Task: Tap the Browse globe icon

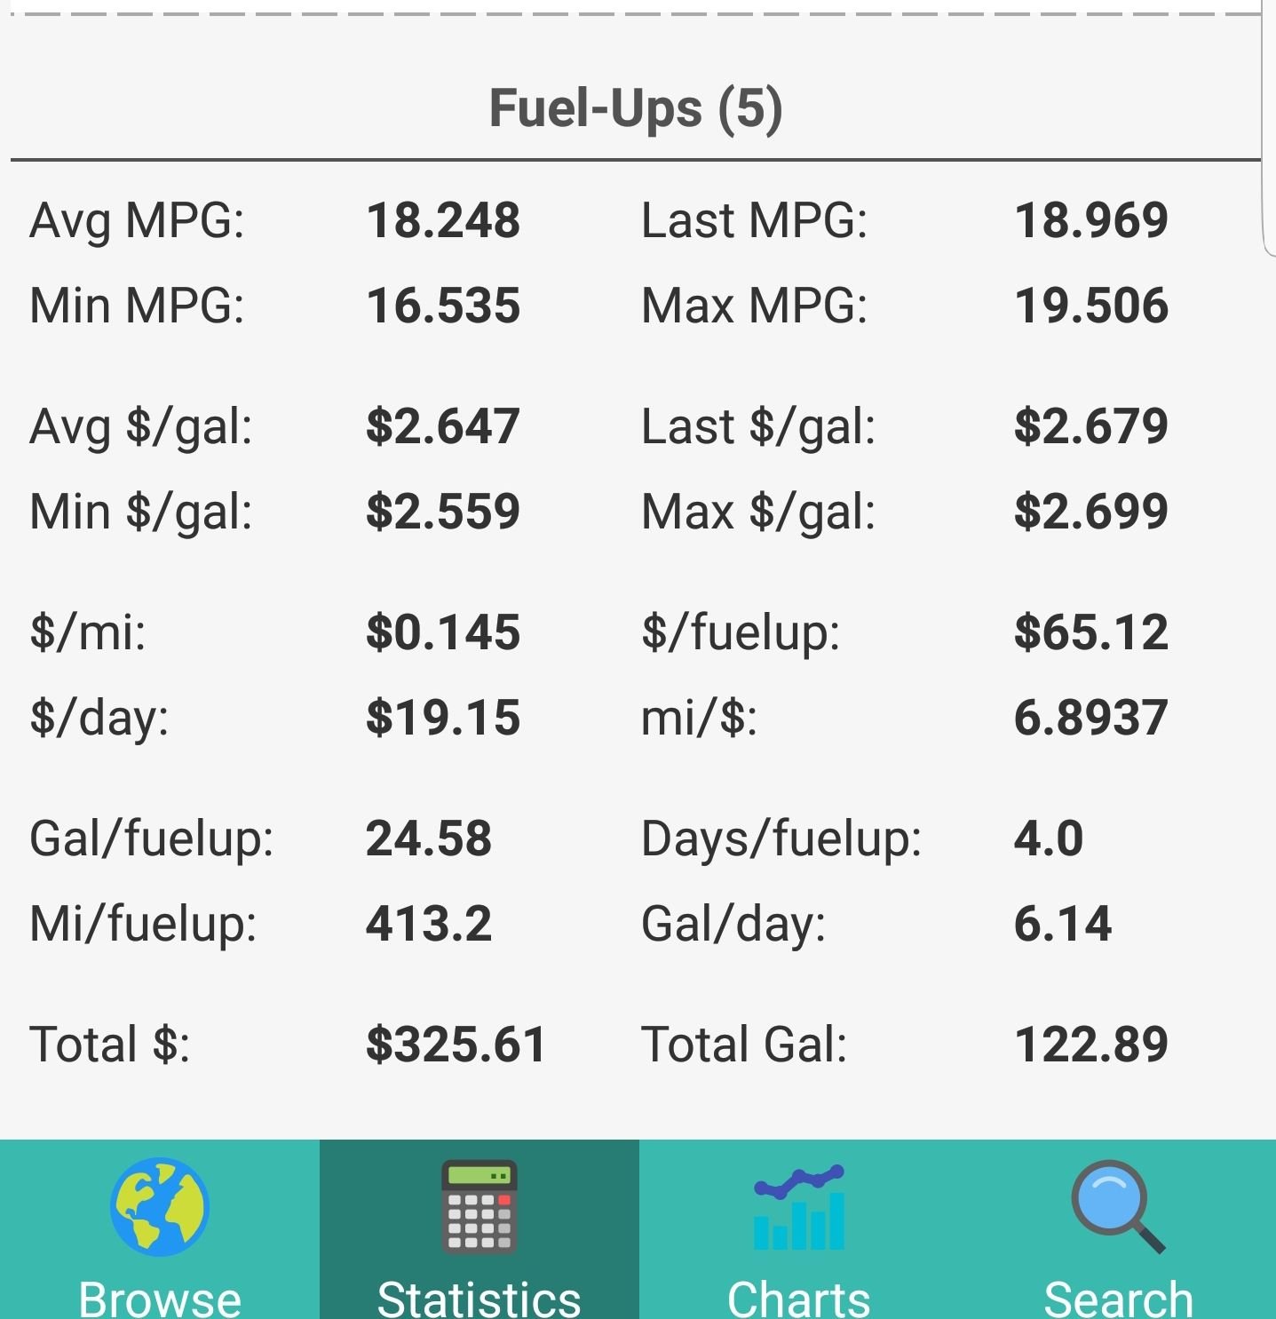Action: pyautogui.click(x=160, y=1206)
